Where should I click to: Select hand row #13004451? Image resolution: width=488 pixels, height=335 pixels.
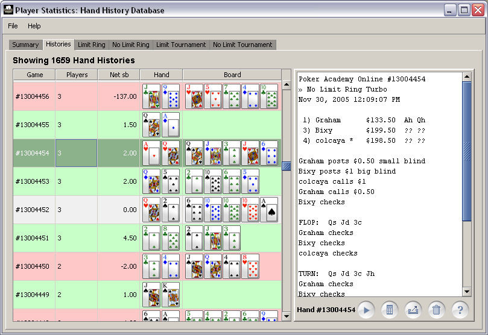pyautogui.click(x=148, y=238)
